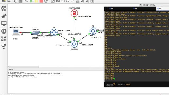This screenshot has width=169, height=95.
Task: Browse all devices sidebar icon
Action: [4, 39]
